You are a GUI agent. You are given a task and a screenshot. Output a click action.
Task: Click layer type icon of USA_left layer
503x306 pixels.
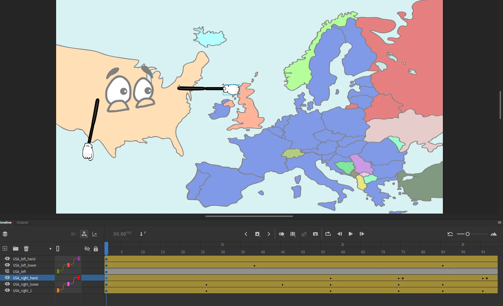(7, 271)
